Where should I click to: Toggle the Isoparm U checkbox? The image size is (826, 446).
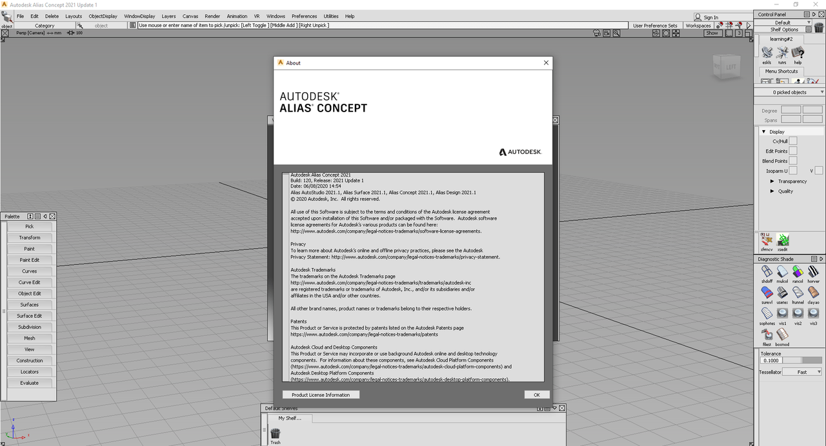click(x=793, y=171)
